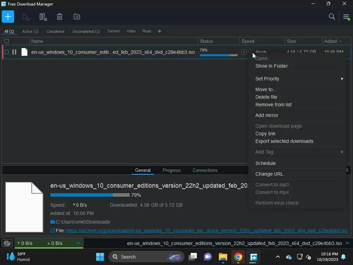Check the Windows 10 ISO row checkbox
Viewport: 353px width, 265px height.
pos(7,52)
